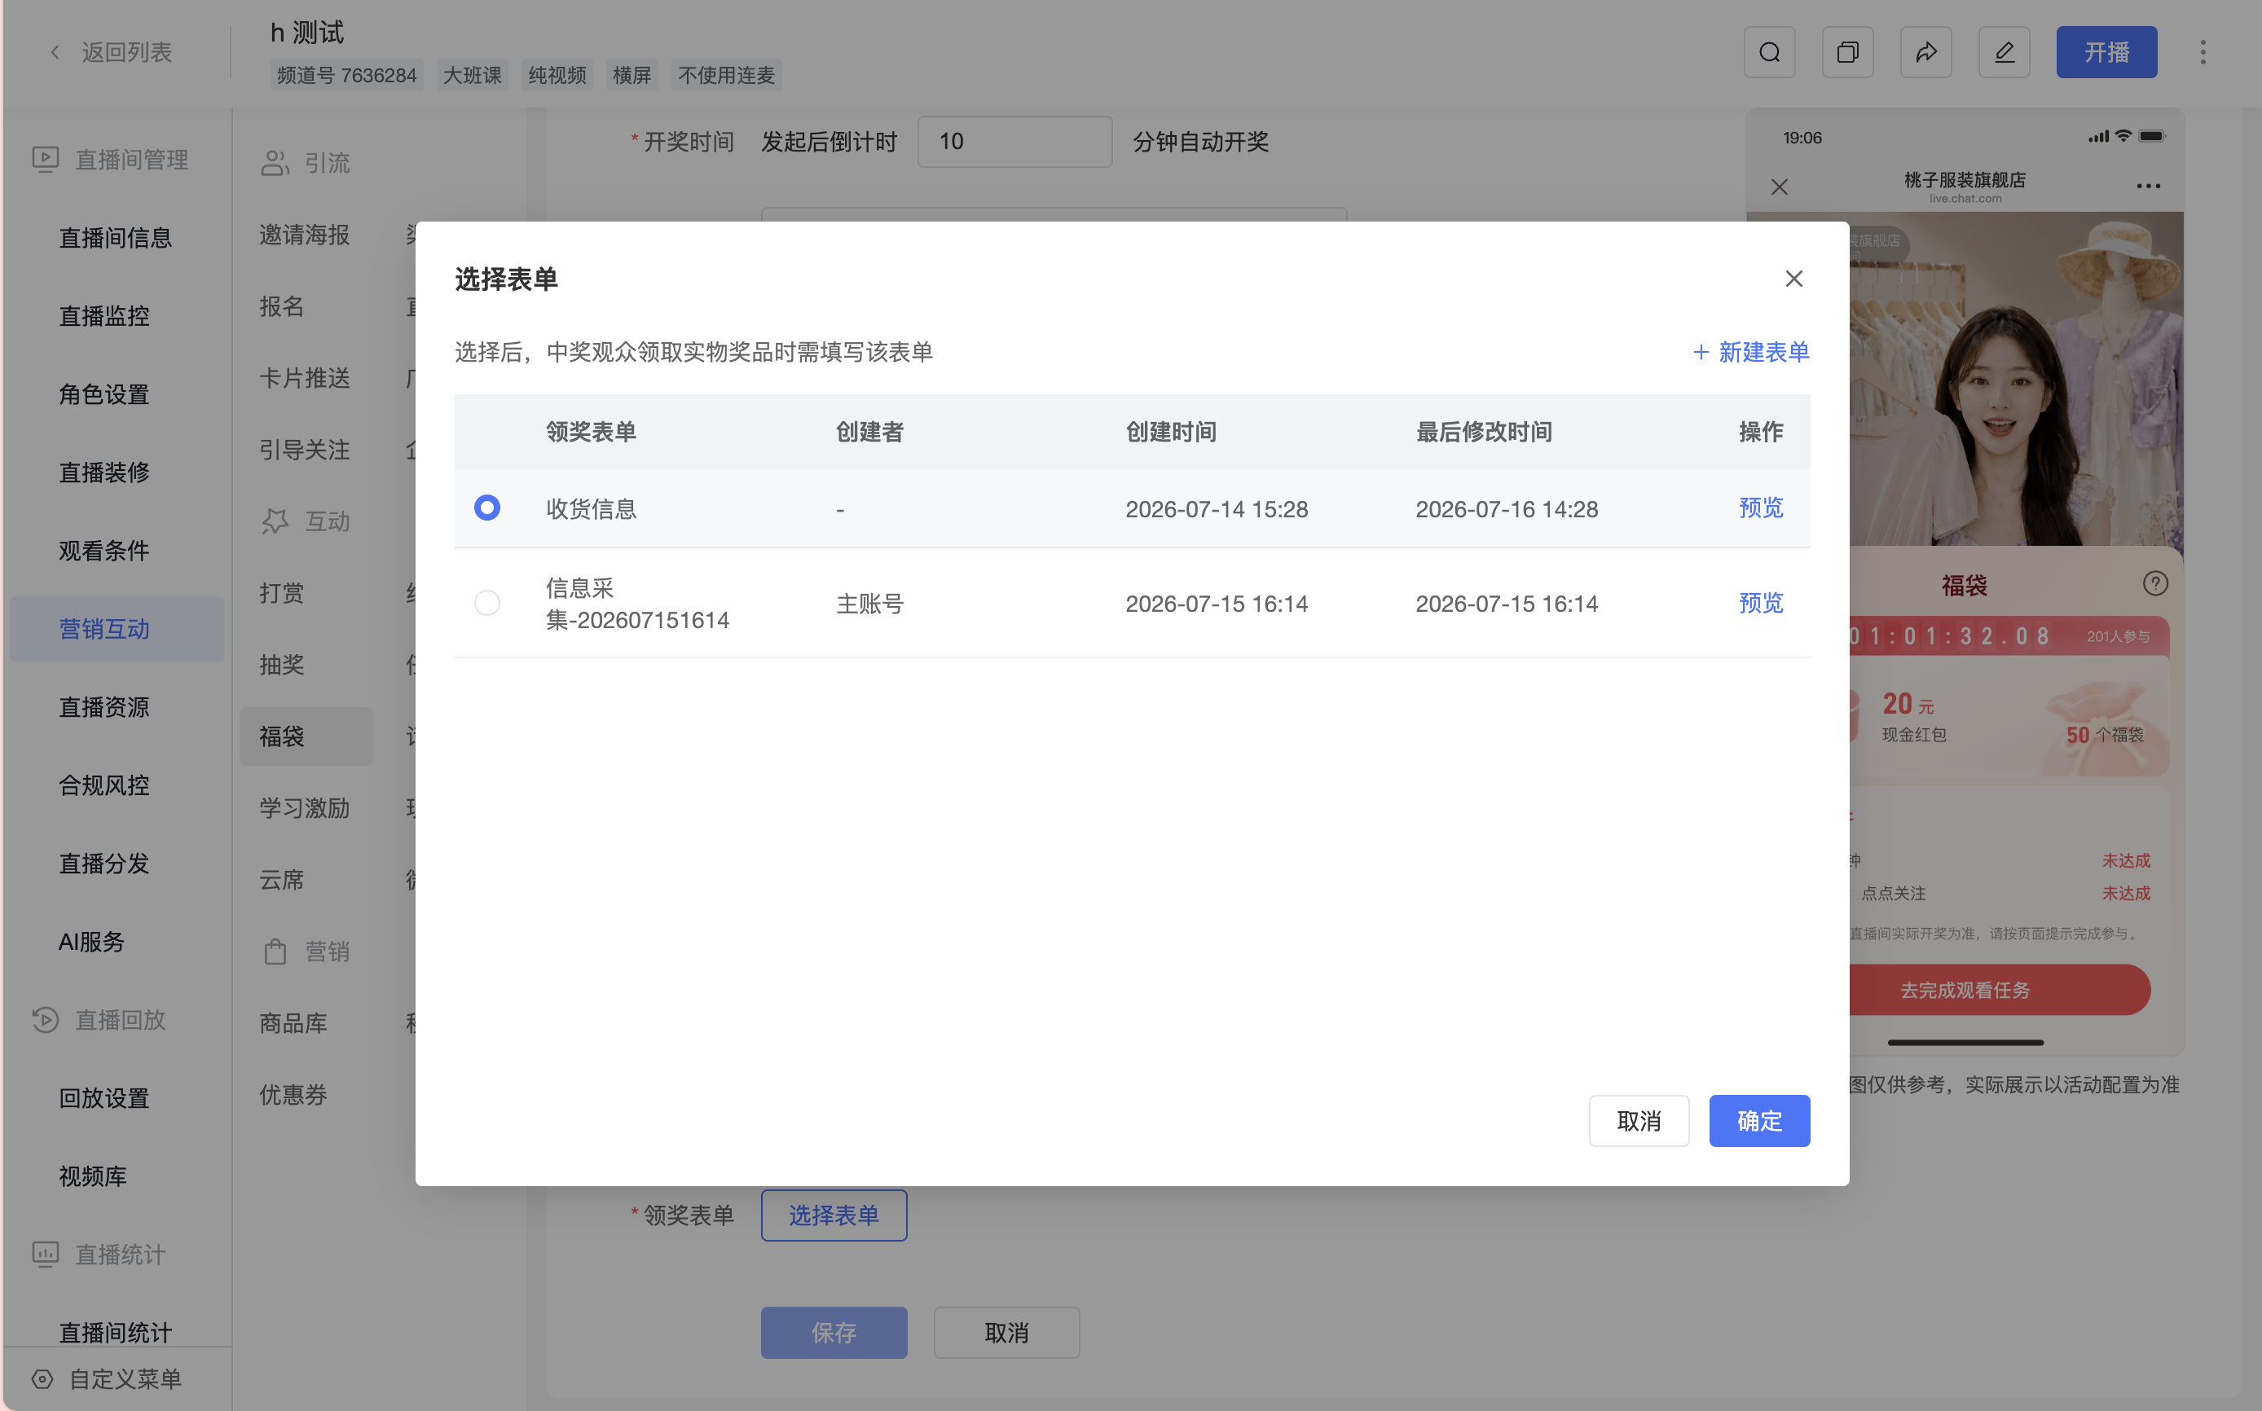Select 云席 in secondary menu
This screenshot has width=2262, height=1411.
(x=282, y=880)
